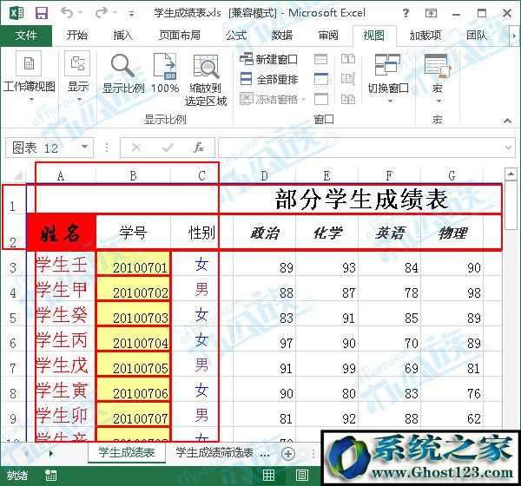Click the Macros (宏) button
Screen dimensions: 521x486
pos(437,78)
